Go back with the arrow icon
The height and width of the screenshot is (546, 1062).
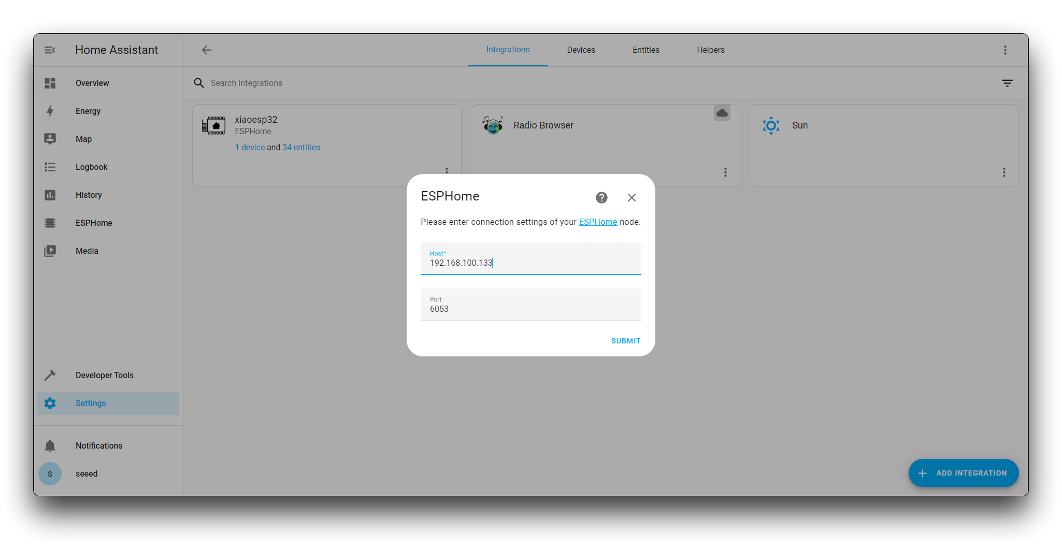click(206, 50)
